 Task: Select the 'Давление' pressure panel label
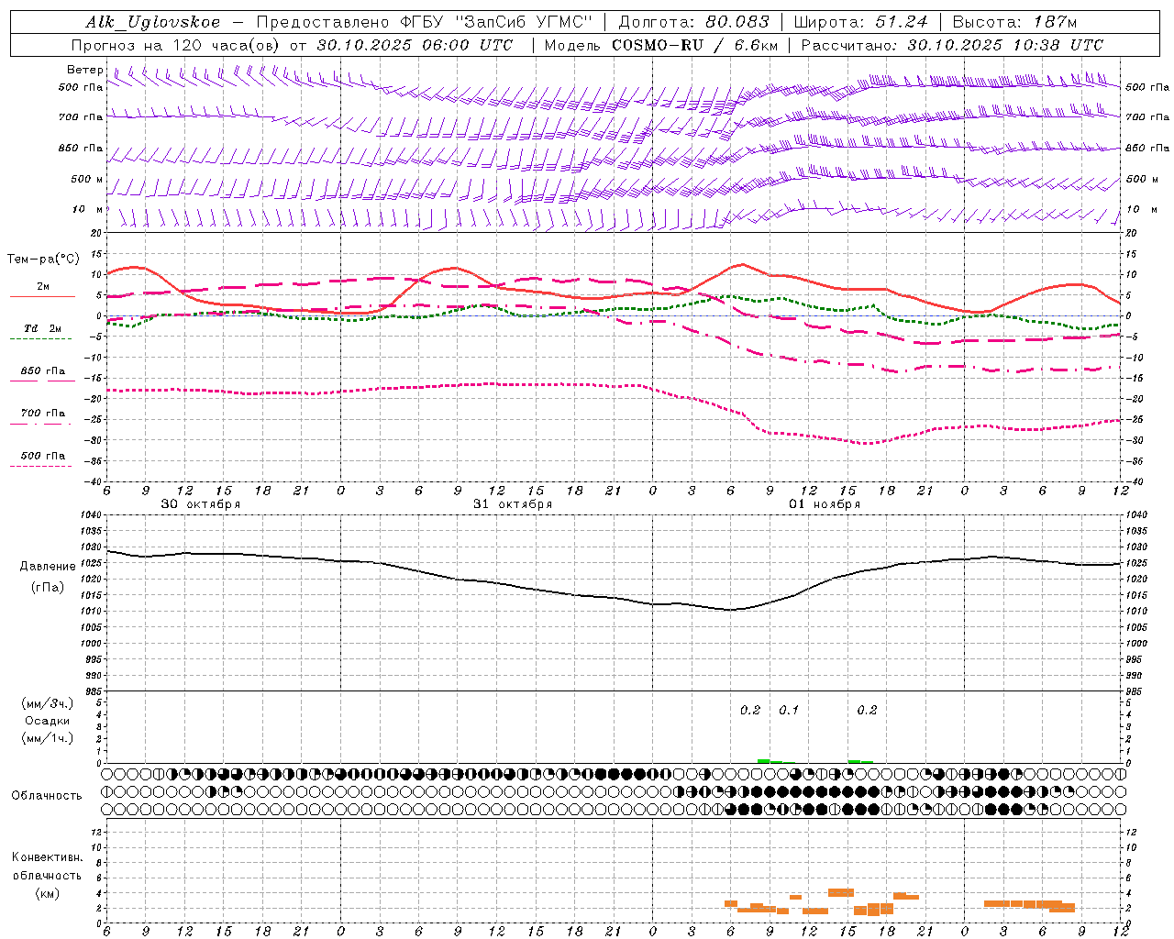[48, 566]
